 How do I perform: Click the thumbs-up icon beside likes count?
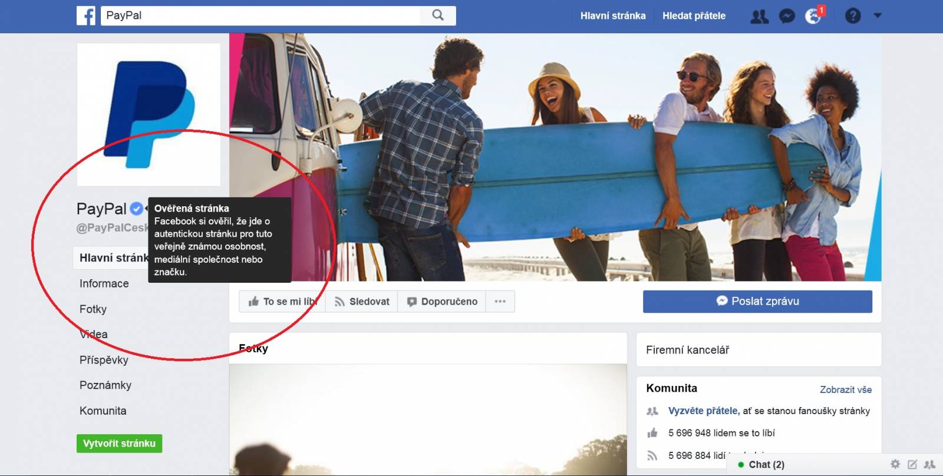652,433
